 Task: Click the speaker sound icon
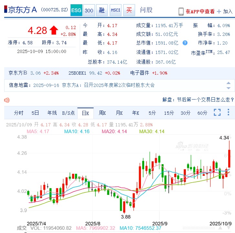(7, 100)
